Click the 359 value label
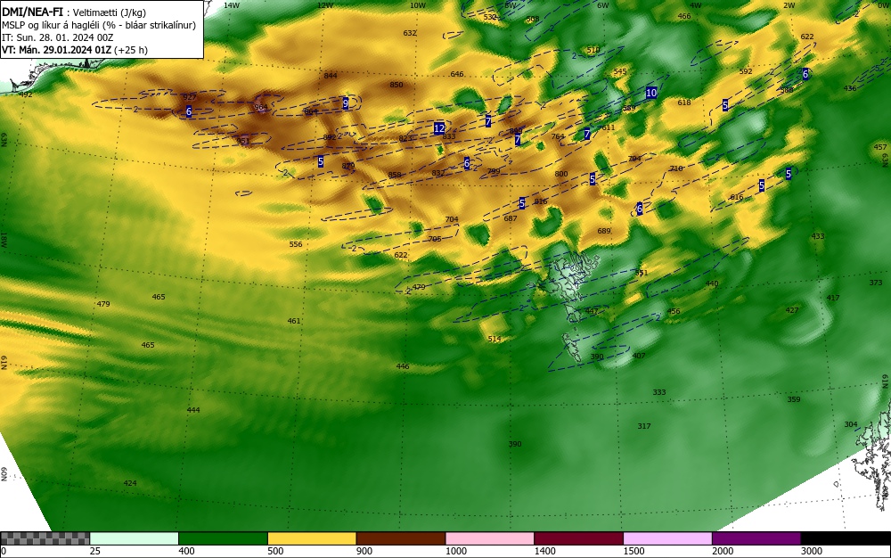 (794, 399)
